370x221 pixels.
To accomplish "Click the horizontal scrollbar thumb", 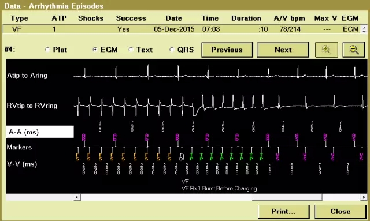I will (x=287, y=197).
